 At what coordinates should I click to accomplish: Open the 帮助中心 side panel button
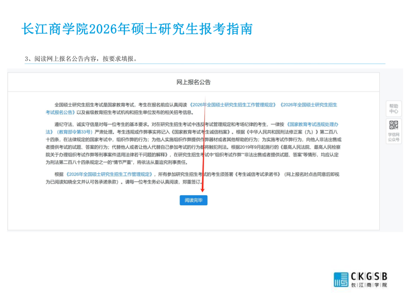(x=394, y=109)
